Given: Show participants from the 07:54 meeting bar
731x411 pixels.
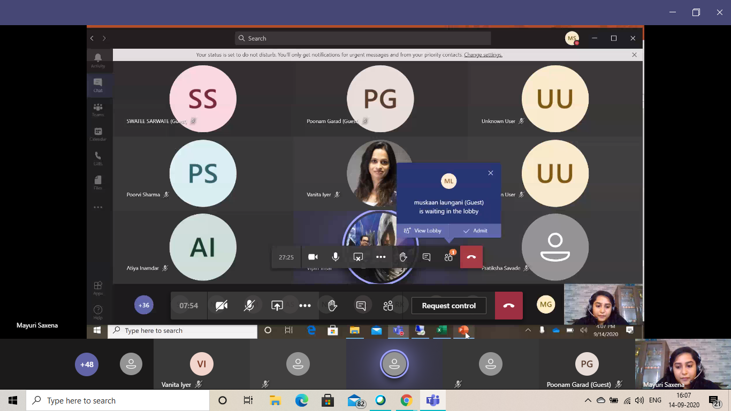Looking at the screenshot, I should pos(388,306).
